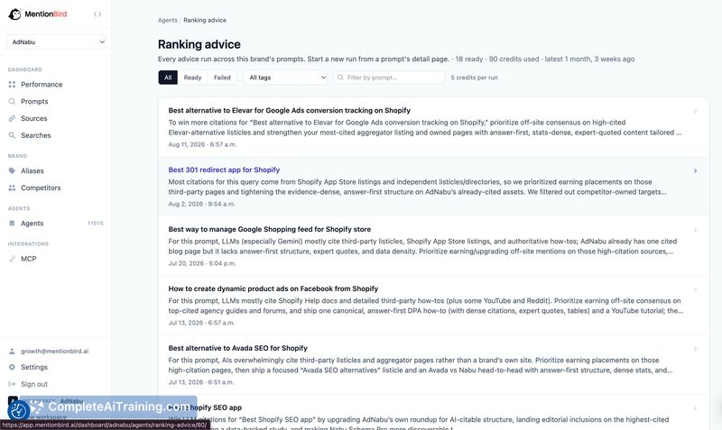
Task: Click the Searches magnifier icon
Action: click(x=12, y=135)
